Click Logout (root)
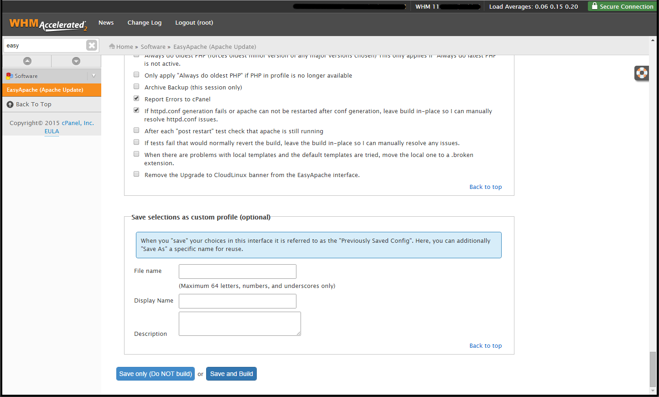Image resolution: width=659 pixels, height=397 pixels. tap(194, 23)
